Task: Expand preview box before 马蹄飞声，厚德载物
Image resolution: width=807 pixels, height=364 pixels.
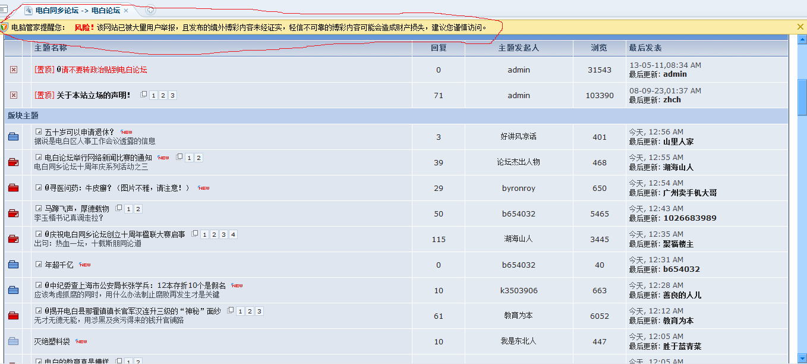Action: (39, 208)
